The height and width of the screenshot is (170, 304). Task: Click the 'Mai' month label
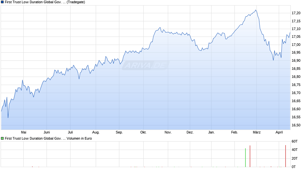[x=24, y=132]
